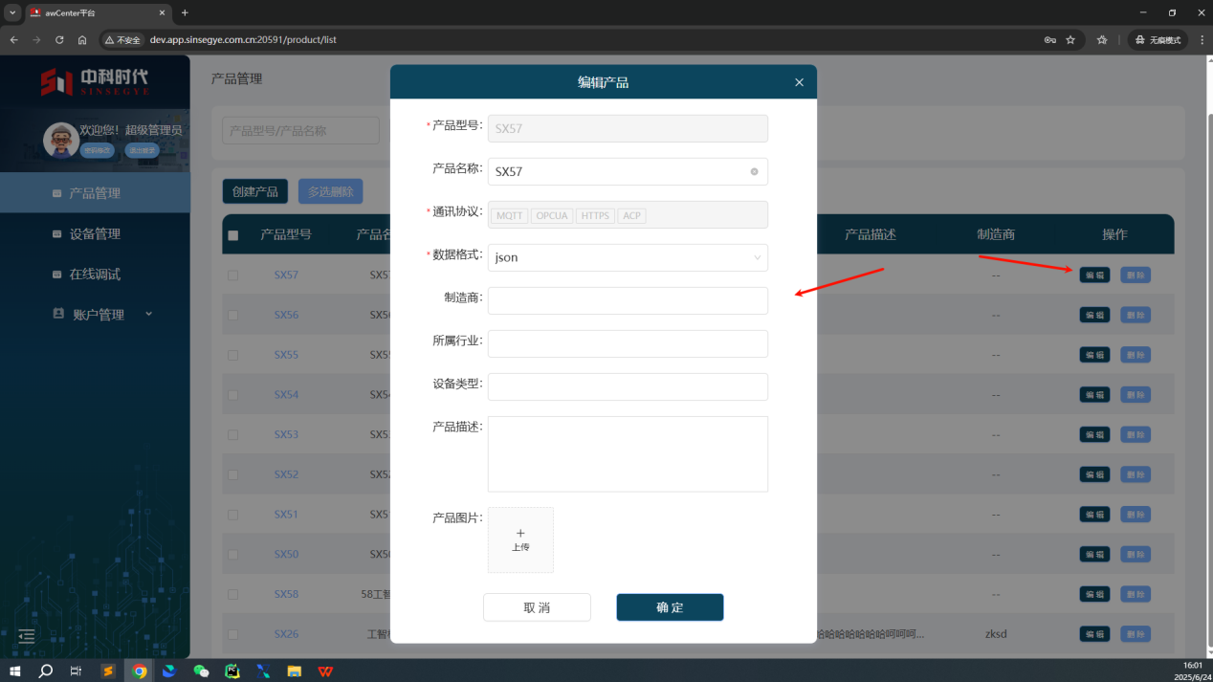1213x682 pixels.
Task: Open the 数据格式 json dropdown
Action: click(627, 257)
